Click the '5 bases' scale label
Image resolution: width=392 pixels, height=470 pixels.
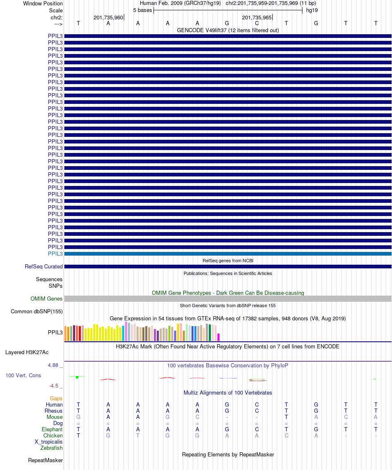[143, 10]
